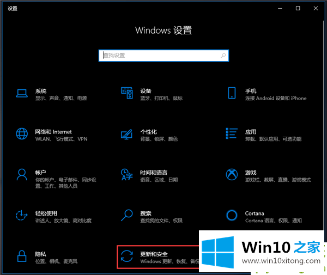327x275 pixels.
Task: Click description 位置、相机、麦克风
Action: pos(56,261)
